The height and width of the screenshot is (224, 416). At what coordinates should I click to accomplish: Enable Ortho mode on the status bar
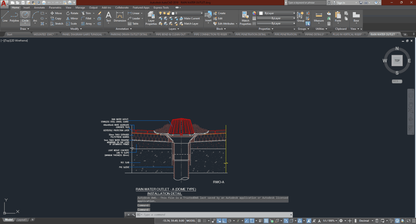pos(225,220)
